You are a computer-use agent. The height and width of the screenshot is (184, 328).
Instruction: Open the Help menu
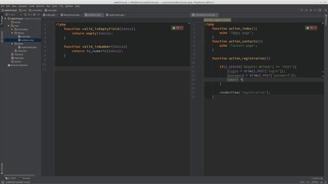77,6
